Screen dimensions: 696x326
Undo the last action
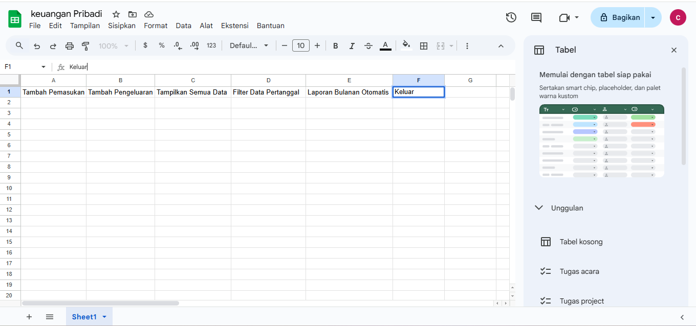click(x=37, y=45)
